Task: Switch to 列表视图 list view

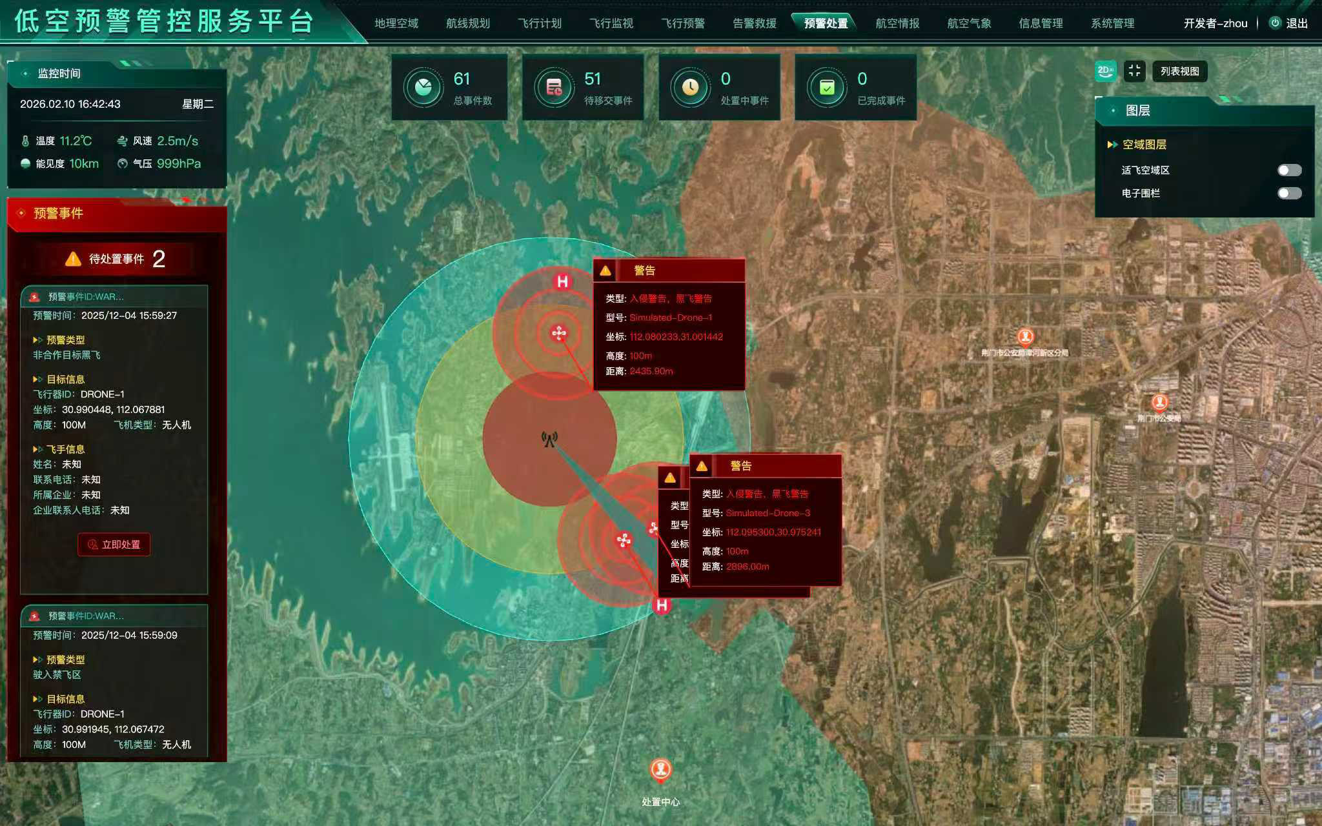Action: 1179,71
